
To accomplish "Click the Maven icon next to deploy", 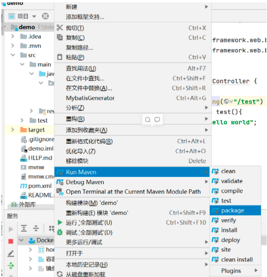I will point(215,240).
